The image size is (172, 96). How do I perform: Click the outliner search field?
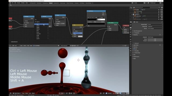145,7
